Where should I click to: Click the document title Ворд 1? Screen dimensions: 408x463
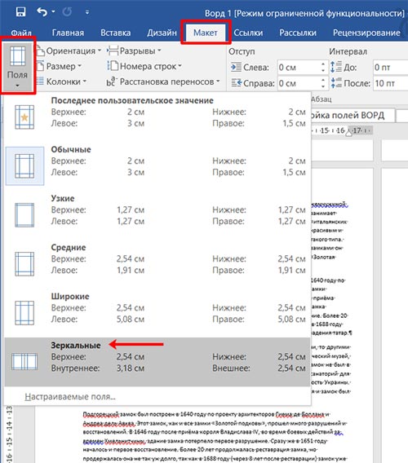coord(218,13)
